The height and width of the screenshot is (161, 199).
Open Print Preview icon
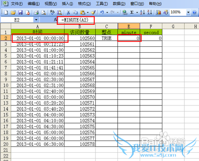43,12
